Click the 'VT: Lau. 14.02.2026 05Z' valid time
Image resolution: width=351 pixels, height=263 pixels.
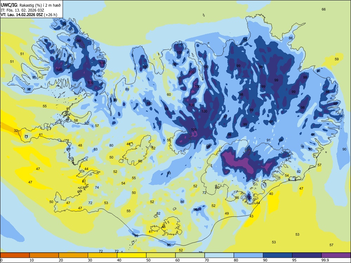tap(22, 15)
